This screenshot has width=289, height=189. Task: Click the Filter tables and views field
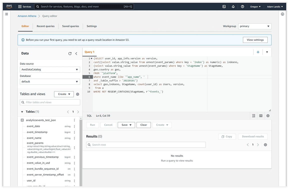50,102
